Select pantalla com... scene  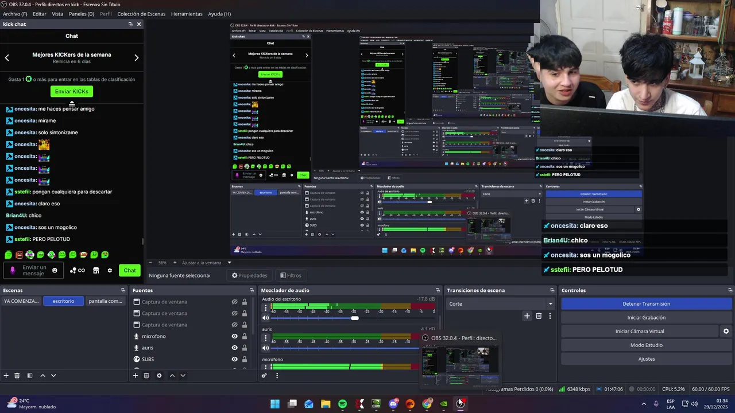pos(105,301)
